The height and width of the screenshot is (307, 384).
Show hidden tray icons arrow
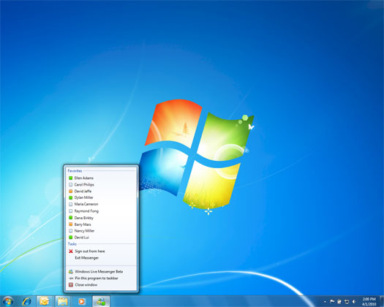pyautogui.click(x=325, y=302)
